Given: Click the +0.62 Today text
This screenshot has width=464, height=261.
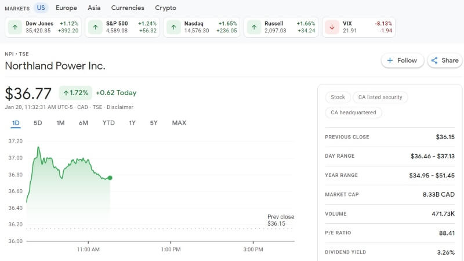Looking at the screenshot, I should point(116,93).
